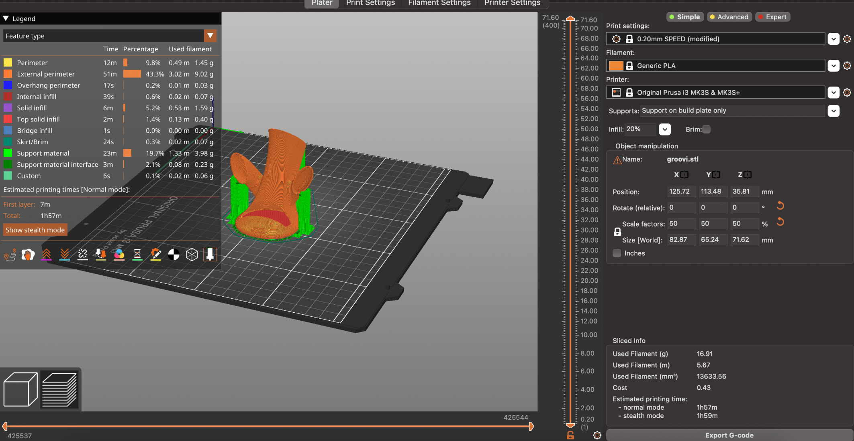Open the Supports dropdown
The image size is (854, 441).
pyautogui.click(x=834, y=111)
